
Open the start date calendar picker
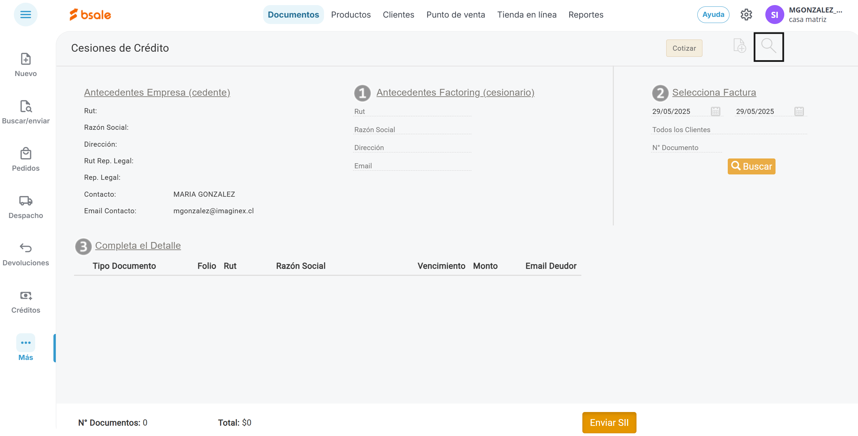(x=715, y=111)
